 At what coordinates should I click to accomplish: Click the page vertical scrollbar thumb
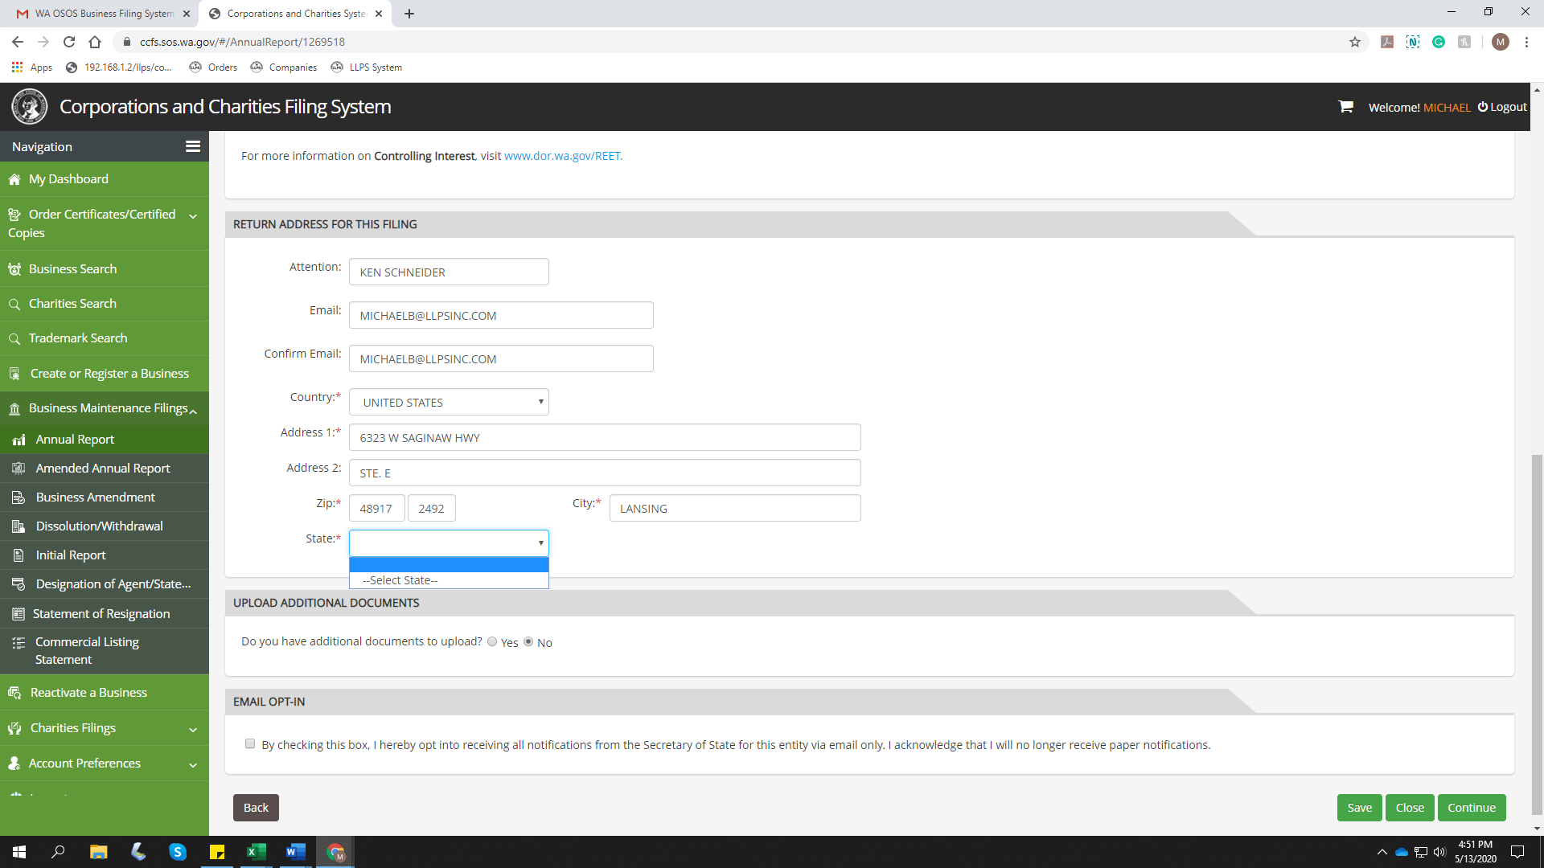pyautogui.click(x=1537, y=635)
